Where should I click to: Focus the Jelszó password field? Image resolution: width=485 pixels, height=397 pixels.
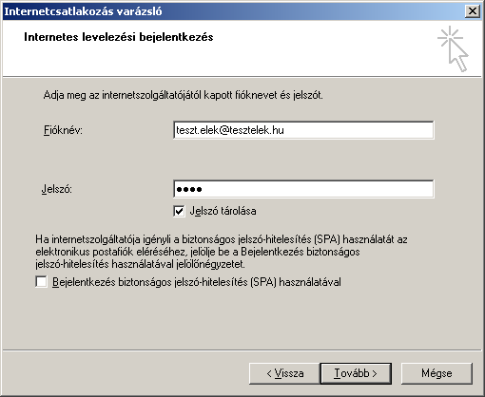click(303, 189)
